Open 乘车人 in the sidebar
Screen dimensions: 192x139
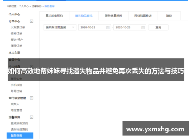click(15, 104)
